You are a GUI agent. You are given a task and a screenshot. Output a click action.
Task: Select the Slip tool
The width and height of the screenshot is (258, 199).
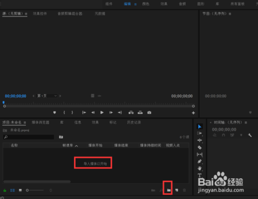(200, 155)
